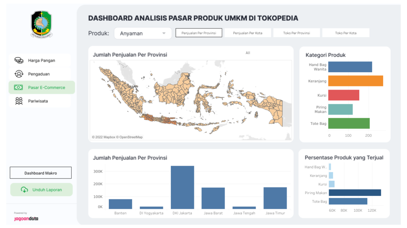Click the Dashboard Makro button

(41, 173)
